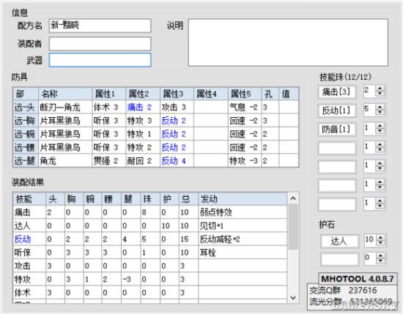
Task: Click the 体术 3 cell in head row
Action: [109, 108]
